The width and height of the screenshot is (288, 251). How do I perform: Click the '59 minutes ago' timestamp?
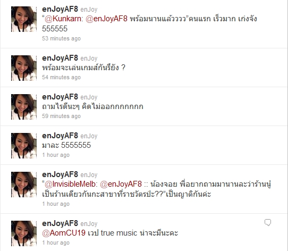(61, 116)
